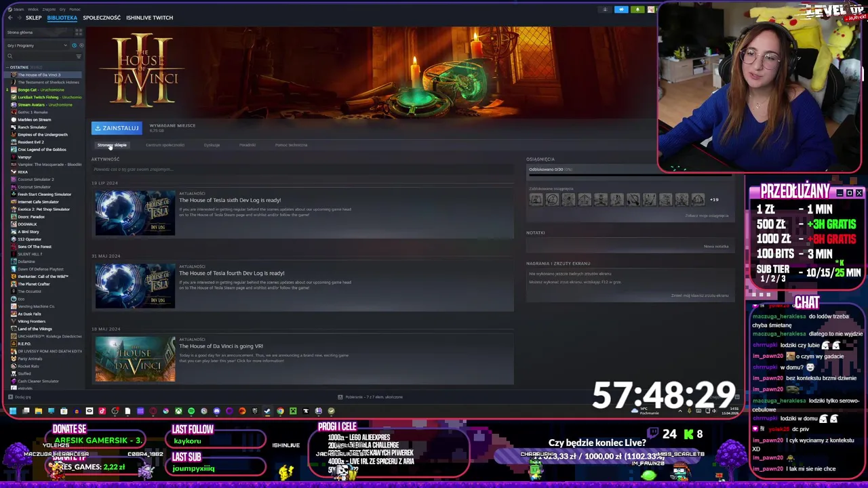This screenshot has height=488, width=868.
Task: Go forward with the right arrow
Action: [x=18, y=18]
